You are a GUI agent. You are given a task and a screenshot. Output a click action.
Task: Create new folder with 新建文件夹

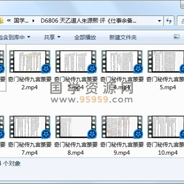tap(123, 37)
